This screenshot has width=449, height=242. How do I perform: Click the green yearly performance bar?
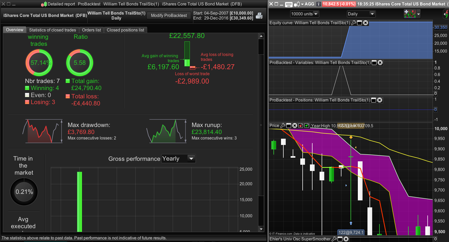pyautogui.click(x=80, y=202)
